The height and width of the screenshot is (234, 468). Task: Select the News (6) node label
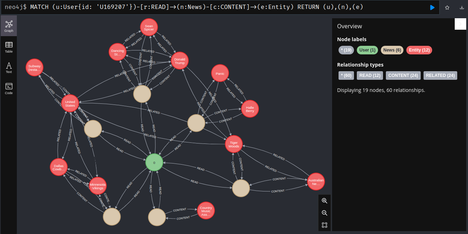392,50
